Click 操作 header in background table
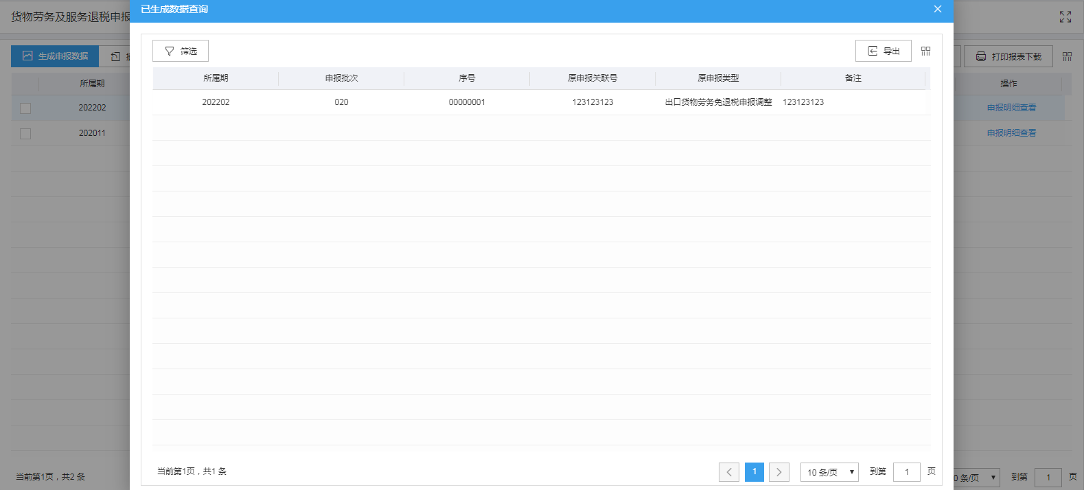Screen dimensions: 1084x490 1008,84
